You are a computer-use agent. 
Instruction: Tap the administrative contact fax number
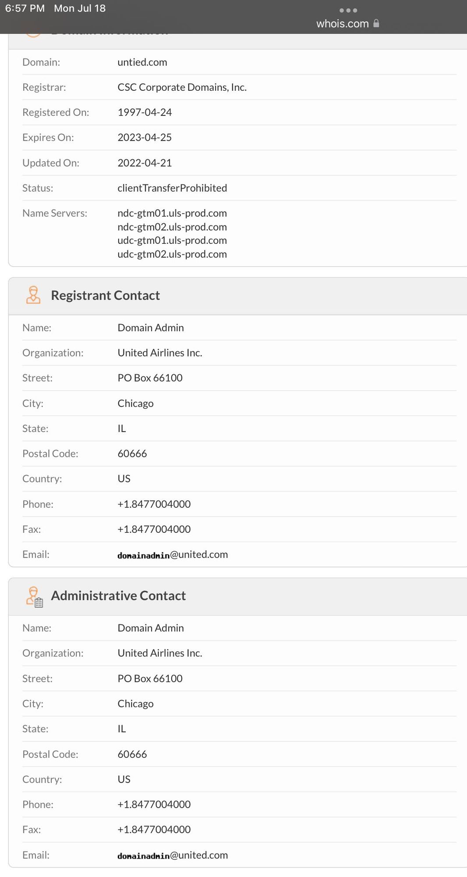pyautogui.click(x=154, y=830)
